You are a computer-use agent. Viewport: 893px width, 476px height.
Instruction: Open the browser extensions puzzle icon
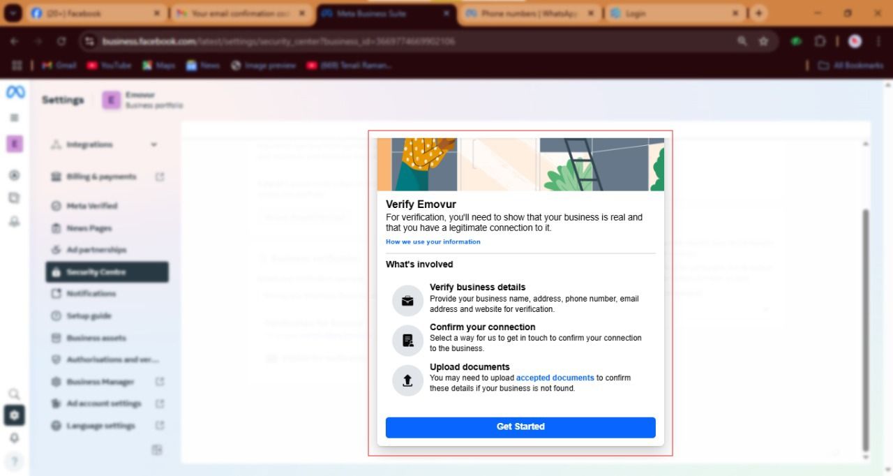(820, 42)
